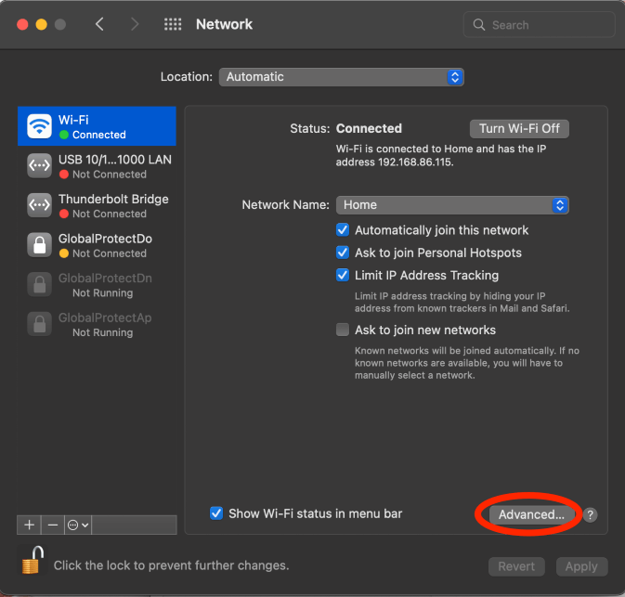Select the USB 10/100/1000 LAN service icon

click(x=39, y=166)
